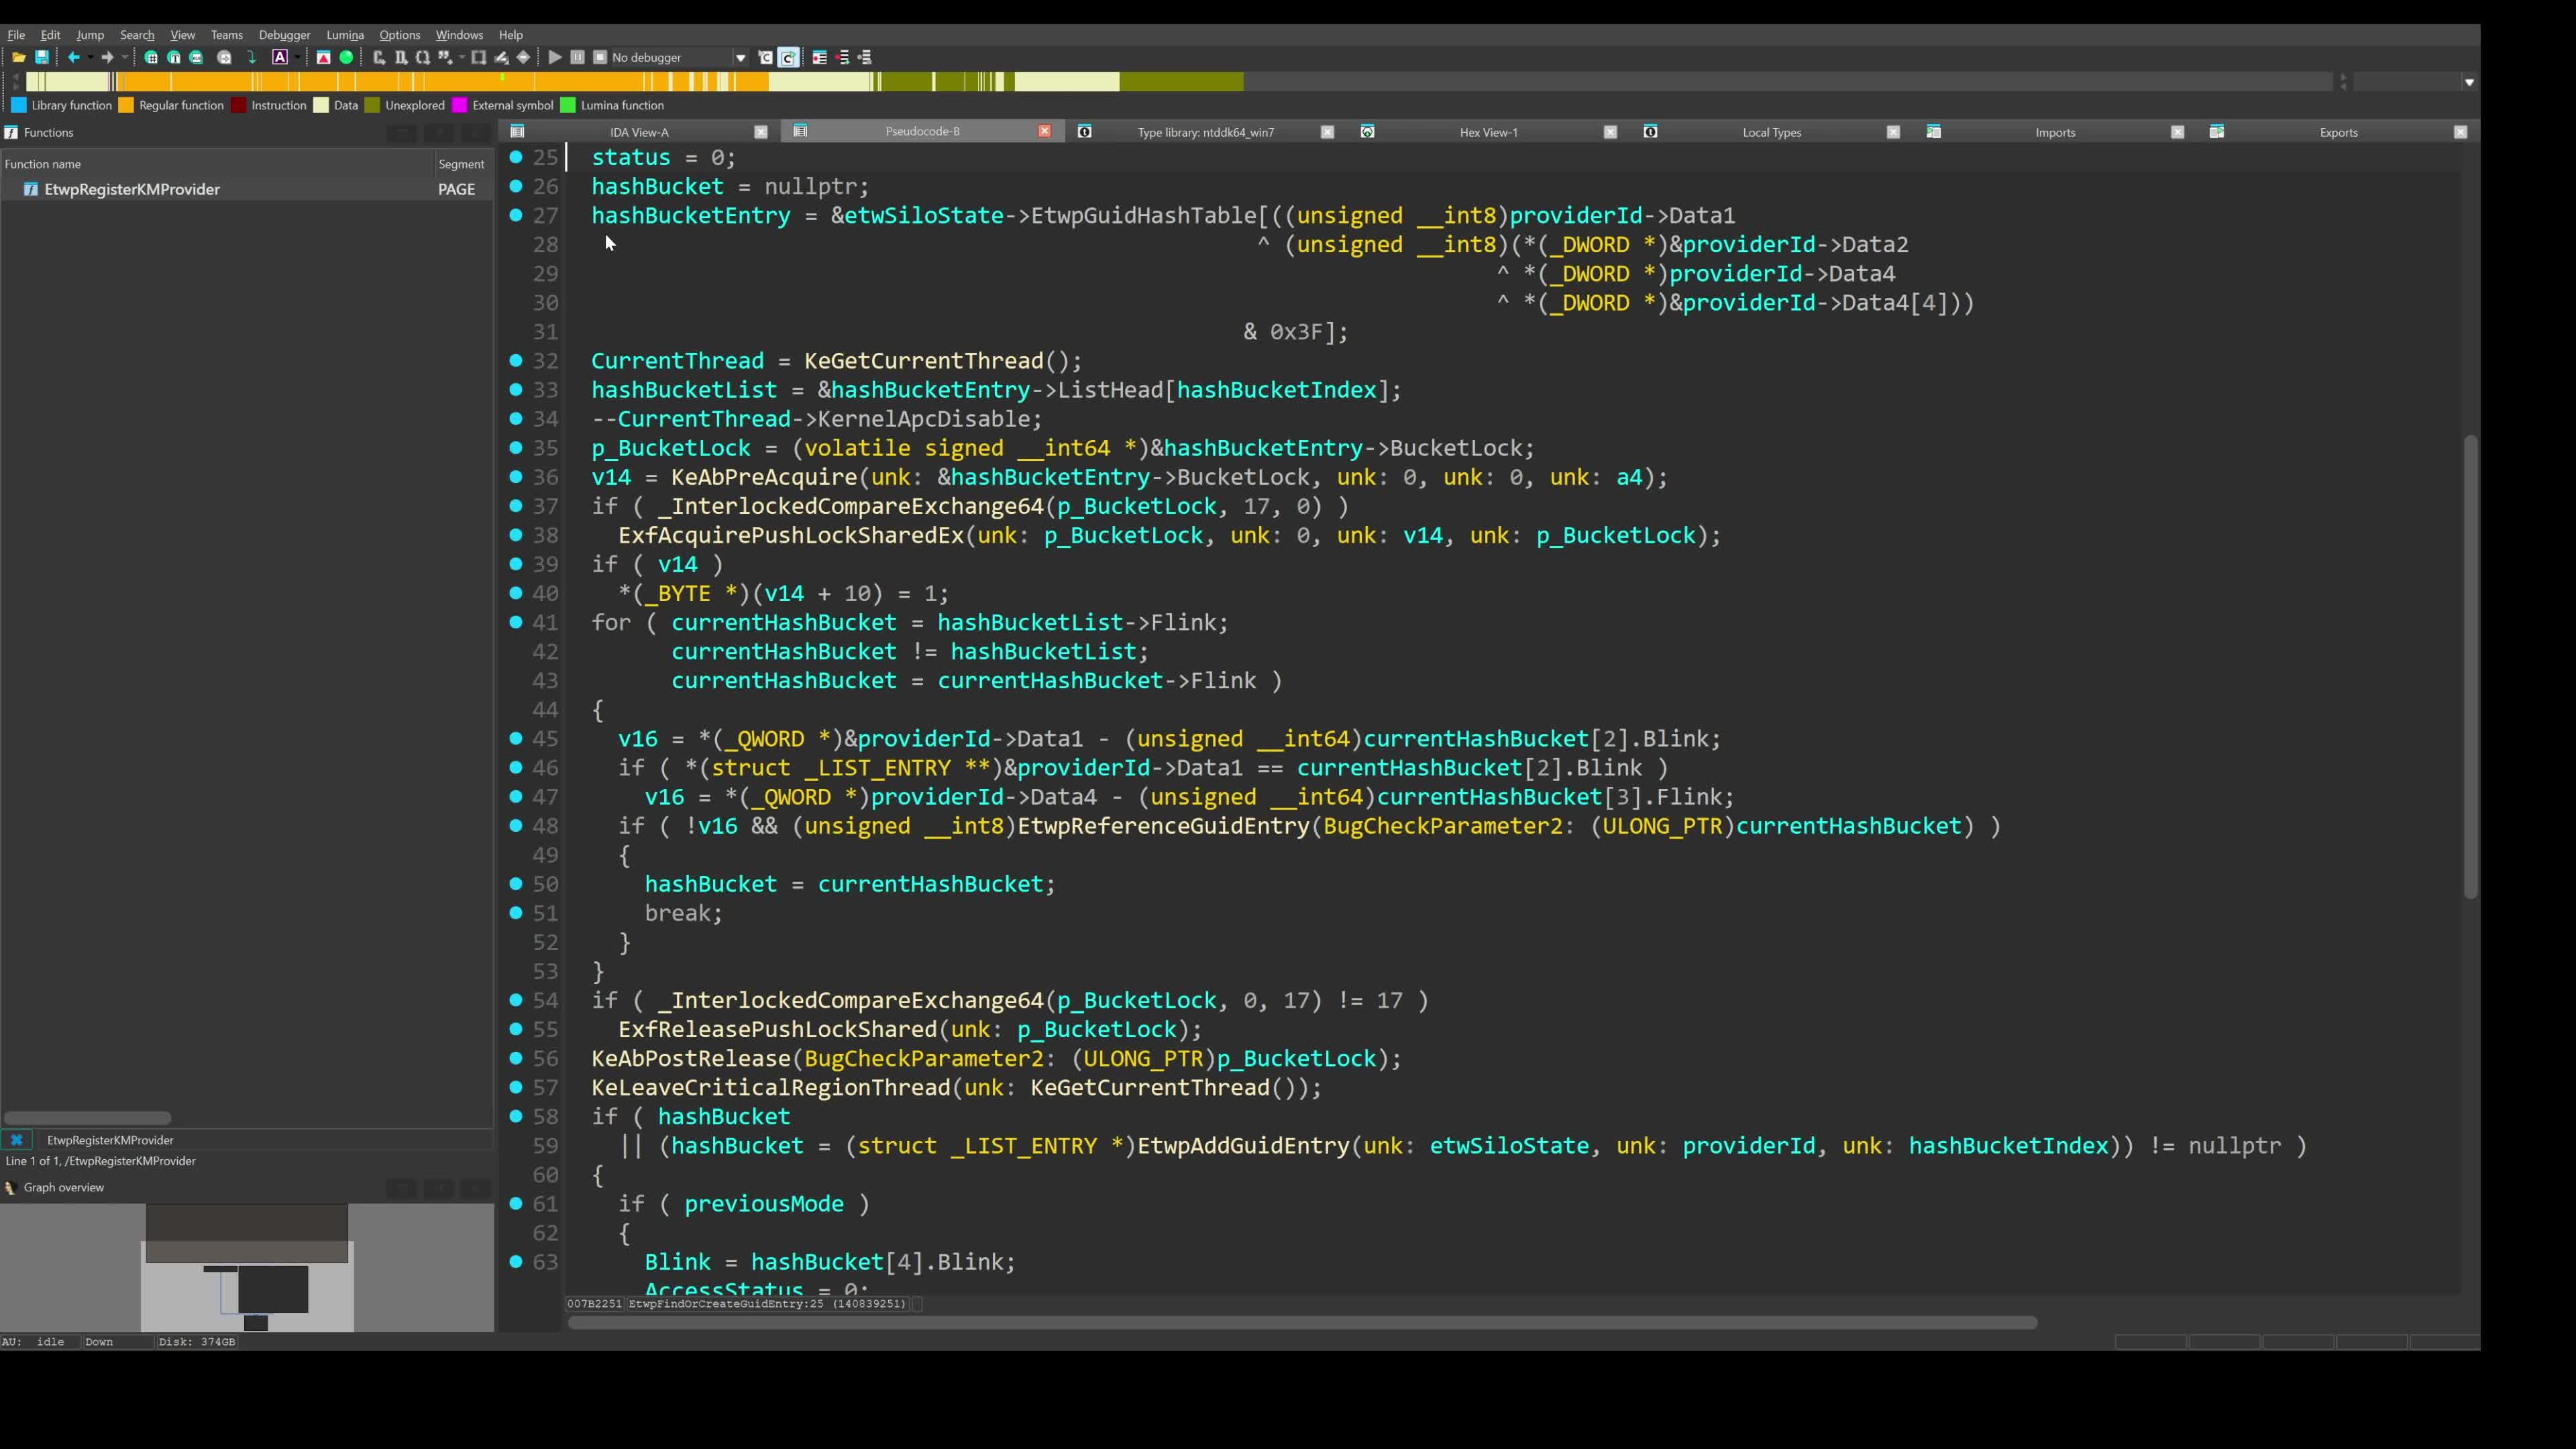Click the gray-dot list toolbar icon
The width and height of the screenshot is (2576, 1449).
click(x=865, y=58)
